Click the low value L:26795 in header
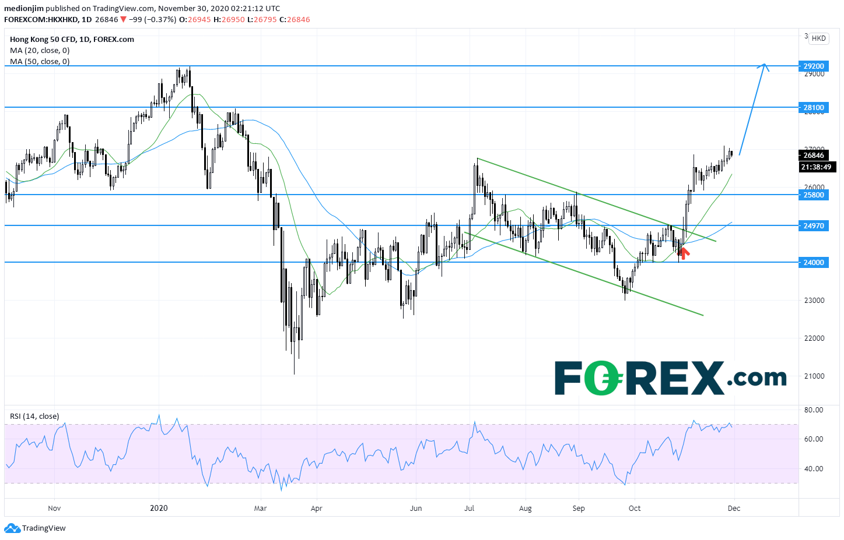844x540 pixels. 262,19
